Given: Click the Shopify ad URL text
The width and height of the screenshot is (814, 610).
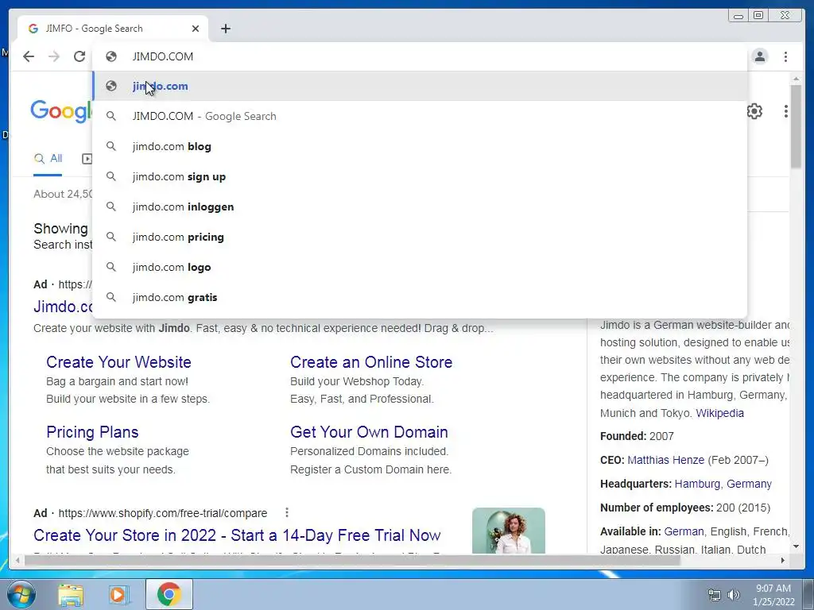Looking at the screenshot, I should pos(162,513).
